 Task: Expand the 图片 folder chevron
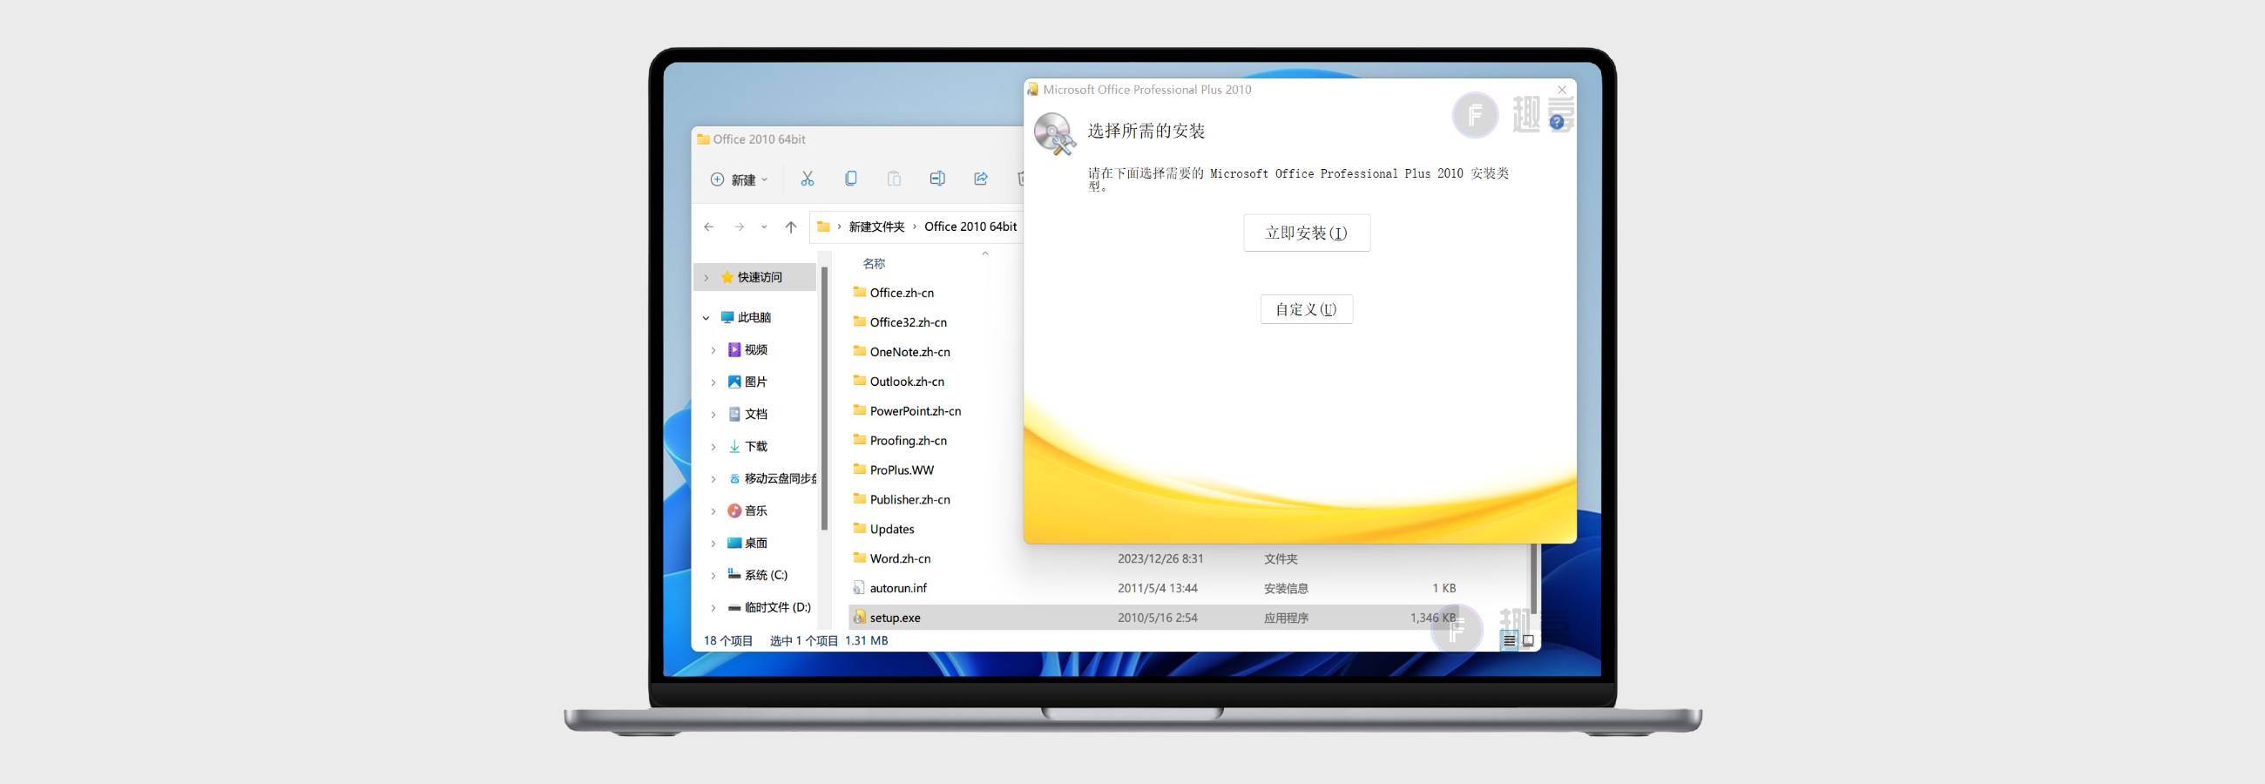pos(713,382)
